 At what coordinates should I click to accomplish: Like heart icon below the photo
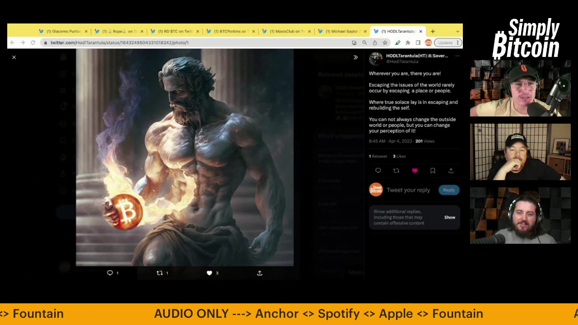coord(209,273)
